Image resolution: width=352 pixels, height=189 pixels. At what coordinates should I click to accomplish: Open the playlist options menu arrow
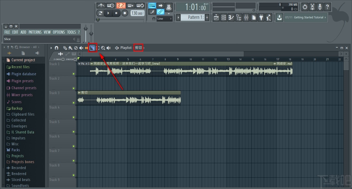(x=51, y=48)
